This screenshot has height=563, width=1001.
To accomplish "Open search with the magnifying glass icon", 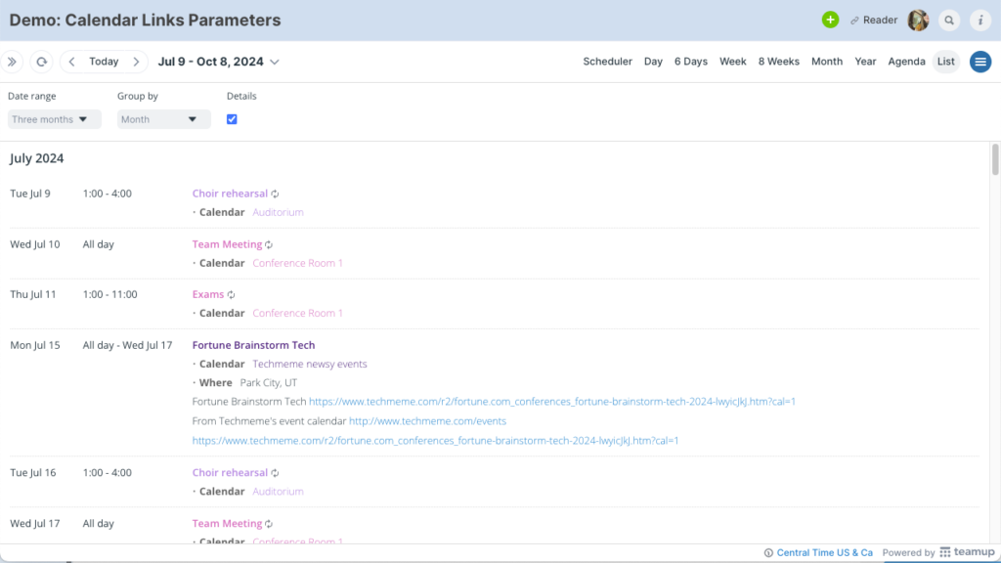I will (x=949, y=20).
